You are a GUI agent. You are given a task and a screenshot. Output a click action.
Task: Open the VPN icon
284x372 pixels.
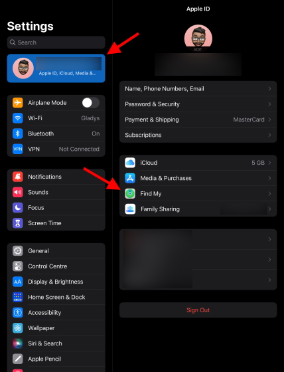click(18, 149)
